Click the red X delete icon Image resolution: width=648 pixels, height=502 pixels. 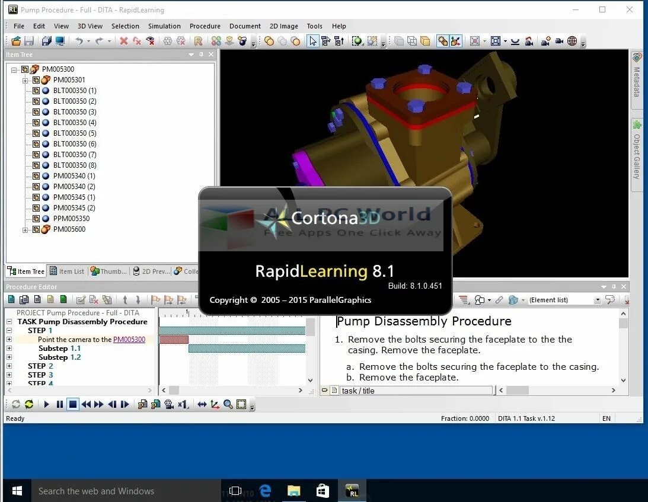click(123, 41)
